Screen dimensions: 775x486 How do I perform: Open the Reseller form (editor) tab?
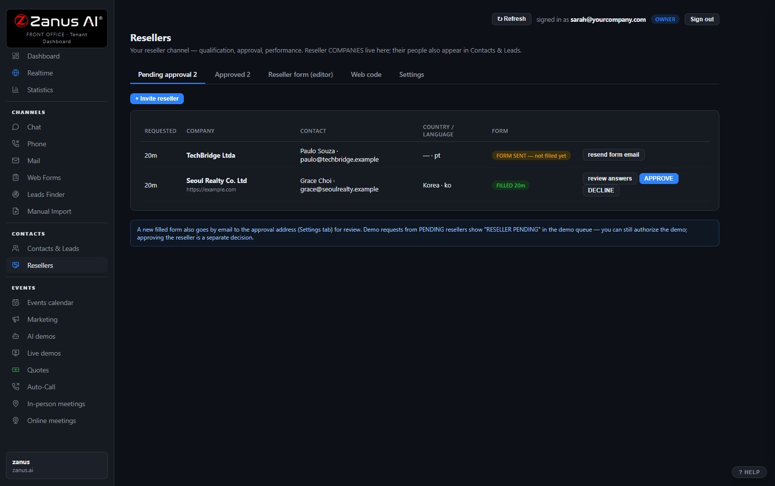click(x=301, y=74)
